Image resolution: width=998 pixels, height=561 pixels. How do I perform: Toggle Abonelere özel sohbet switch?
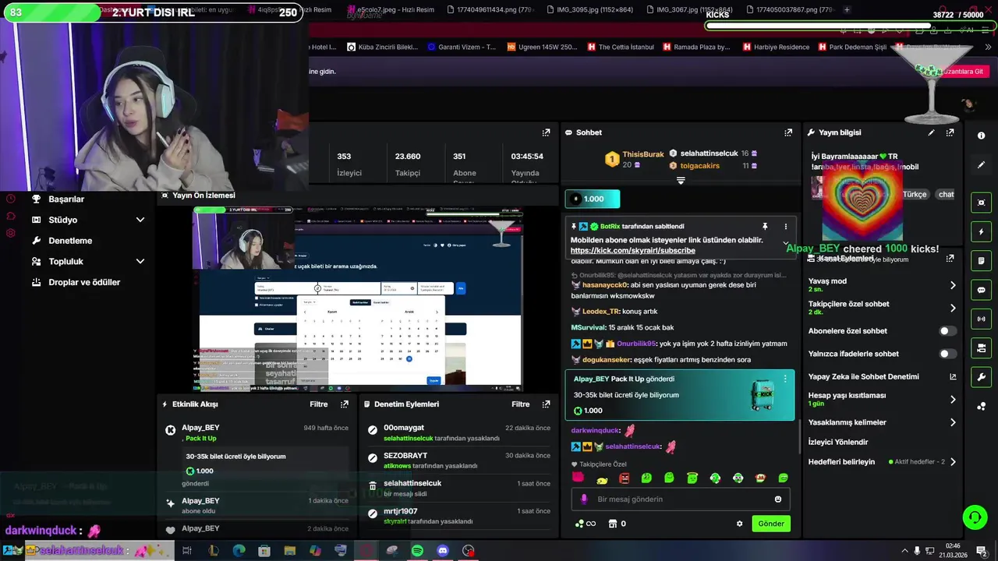pos(947,331)
